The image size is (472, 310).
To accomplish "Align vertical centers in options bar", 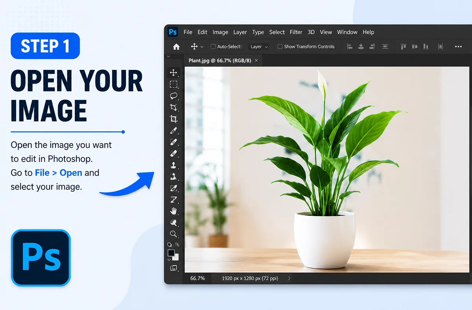I will pyautogui.click(x=414, y=46).
